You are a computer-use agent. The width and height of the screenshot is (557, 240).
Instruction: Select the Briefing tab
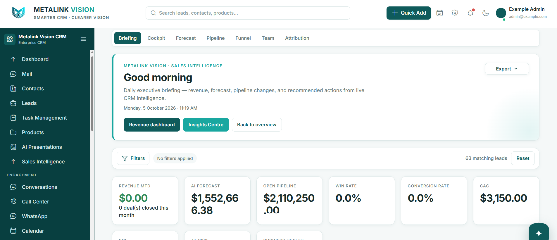tap(127, 38)
